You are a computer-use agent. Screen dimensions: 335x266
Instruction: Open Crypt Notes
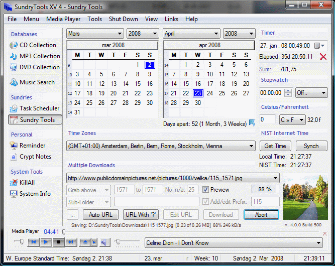[31, 157]
